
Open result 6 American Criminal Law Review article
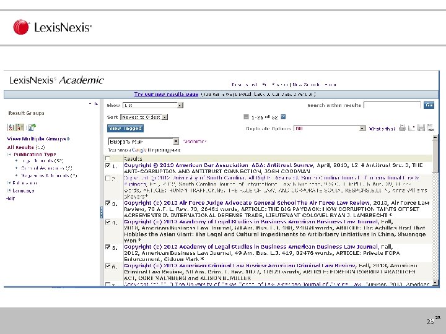tap(239, 265)
